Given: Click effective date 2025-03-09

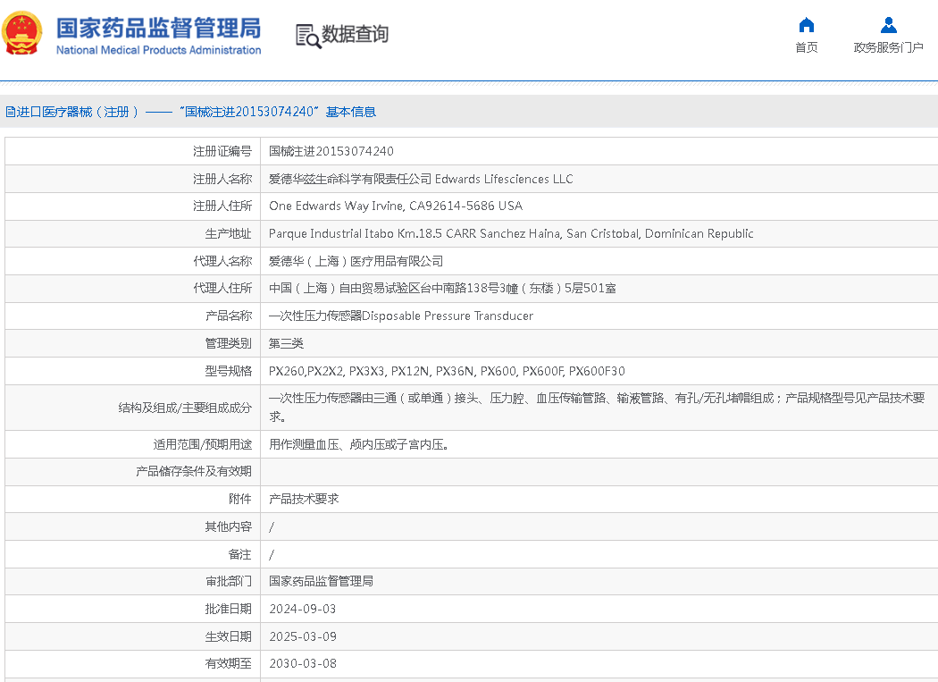Looking at the screenshot, I should [x=303, y=636].
